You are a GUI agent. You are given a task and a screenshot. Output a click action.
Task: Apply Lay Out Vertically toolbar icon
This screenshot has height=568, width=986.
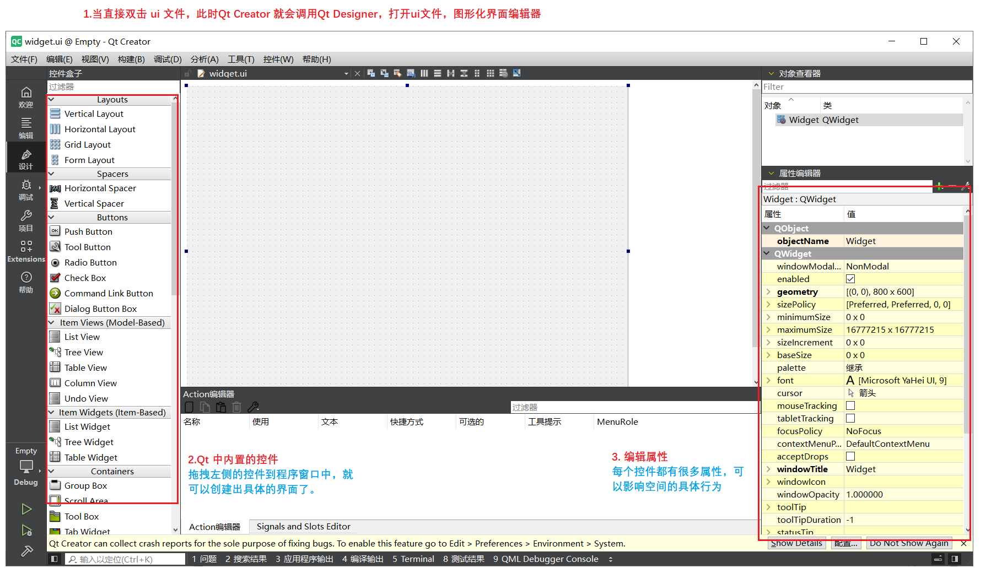pos(437,73)
